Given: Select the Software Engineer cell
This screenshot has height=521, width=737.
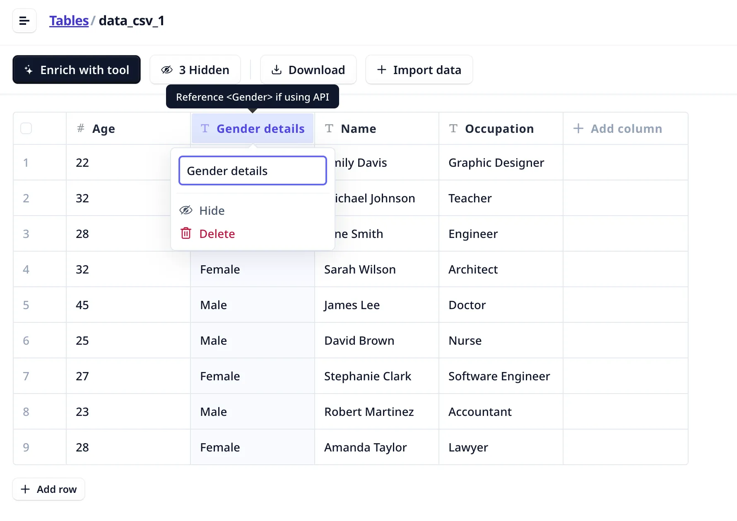Looking at the screenshot, I should click(x=499, y=376).
